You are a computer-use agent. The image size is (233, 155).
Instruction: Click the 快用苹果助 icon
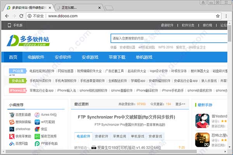click(12, 136)
